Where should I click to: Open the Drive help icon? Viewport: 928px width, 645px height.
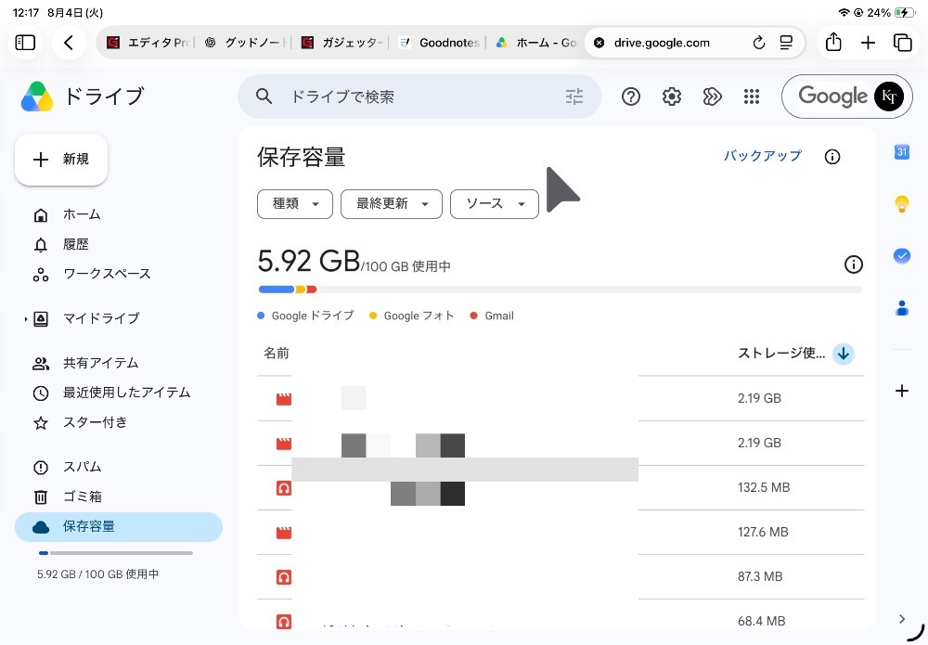pyautogui.click(x=631, y=97)
